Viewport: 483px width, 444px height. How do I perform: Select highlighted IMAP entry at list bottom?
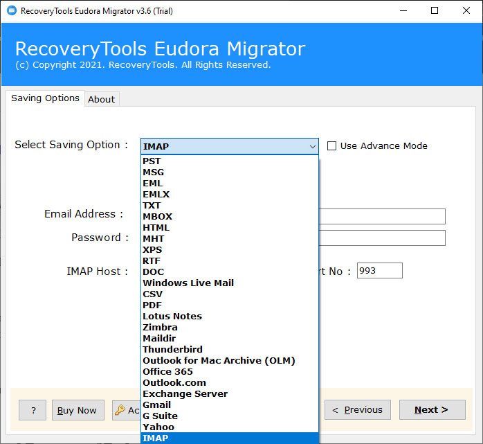(230, 438)
